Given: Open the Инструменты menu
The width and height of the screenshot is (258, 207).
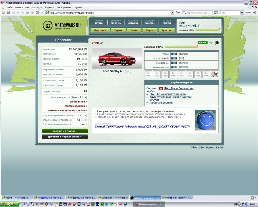Looking at the screenshot, I should coord(64,8).
